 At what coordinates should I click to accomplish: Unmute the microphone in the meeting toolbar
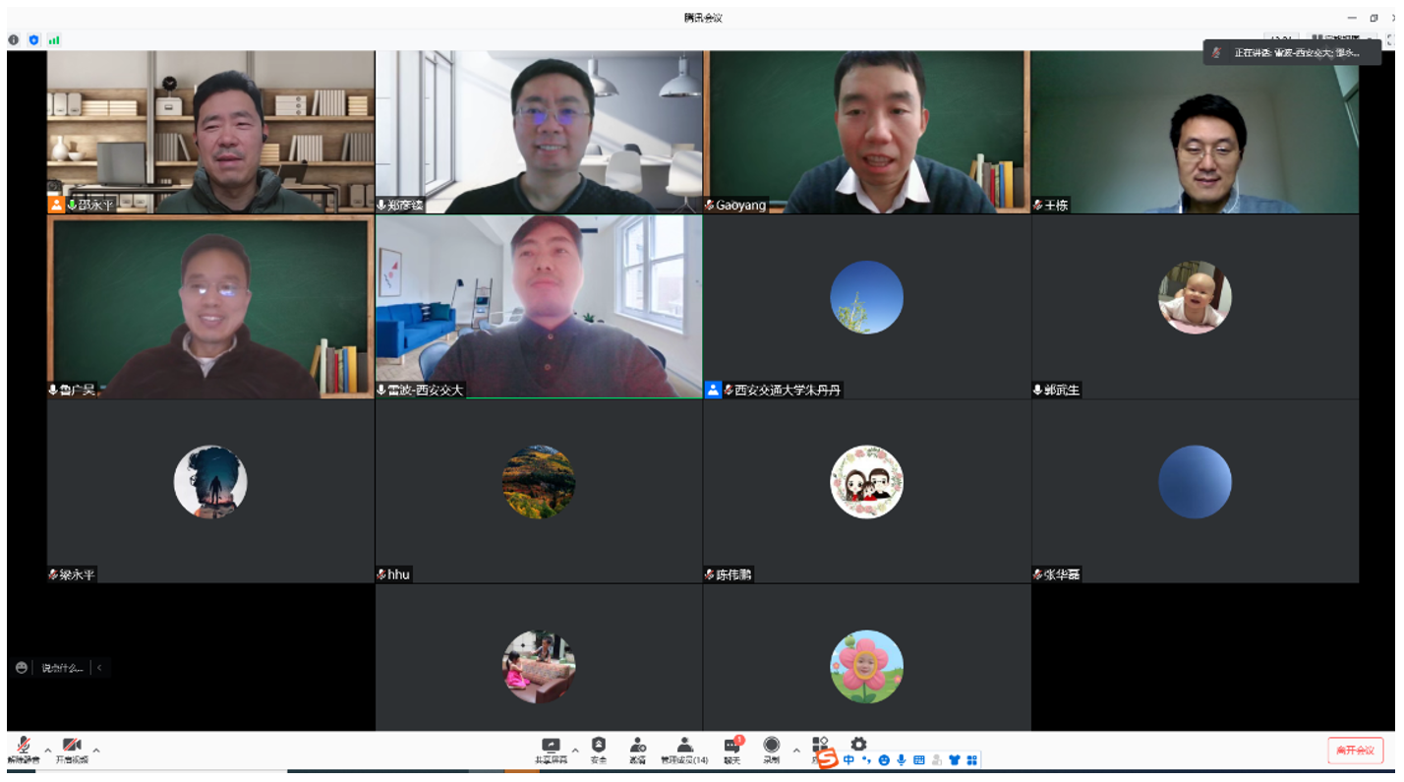24,747
